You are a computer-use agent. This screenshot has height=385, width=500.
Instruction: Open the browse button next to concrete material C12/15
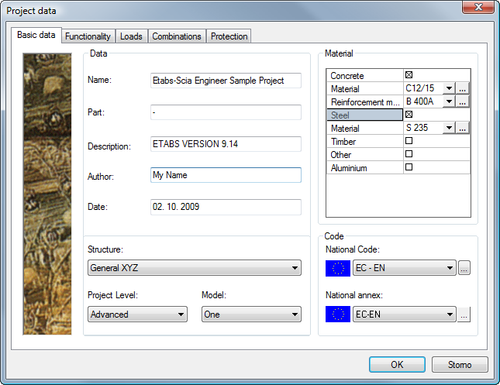coord(463,89)
